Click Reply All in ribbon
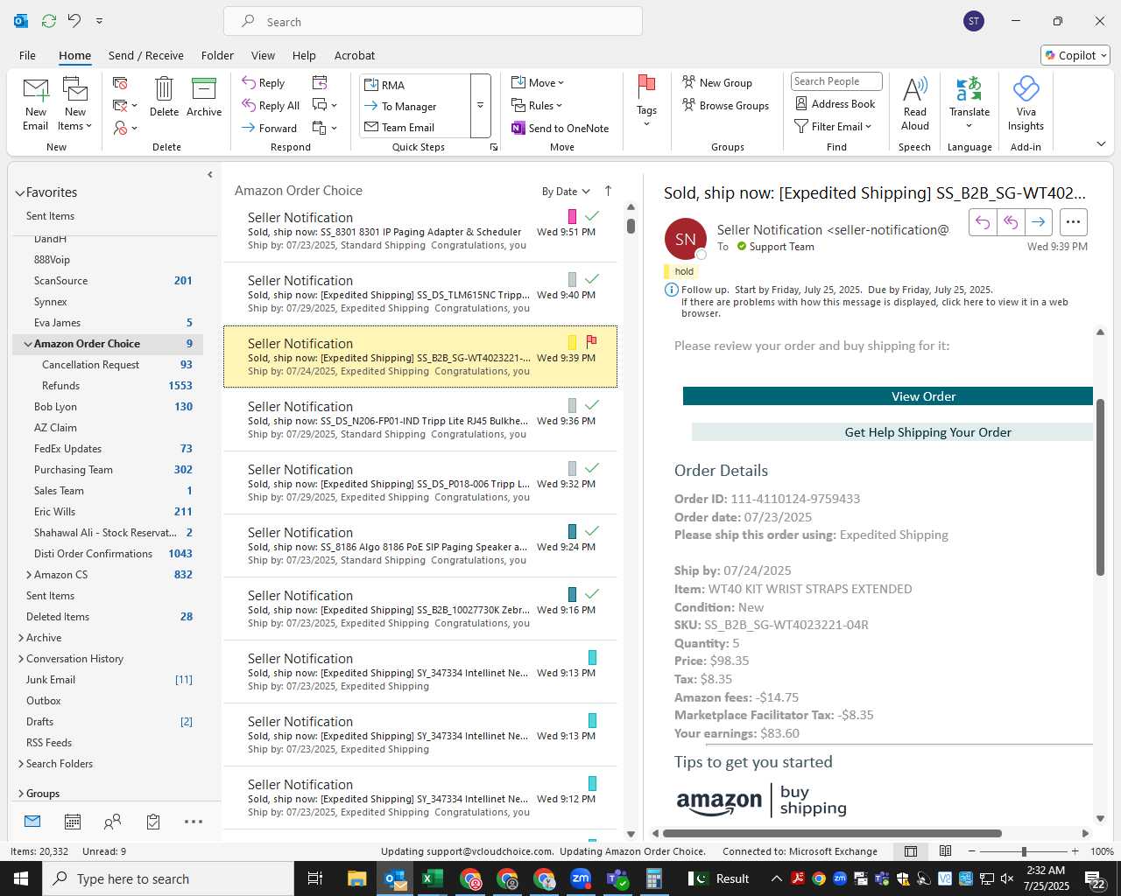The height and width of the screenshot is (896, 1121). click(x=271, y=106)
